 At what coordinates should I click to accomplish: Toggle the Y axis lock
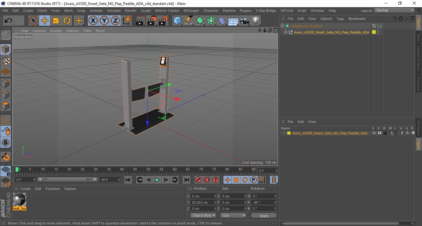[x=104, y=21]
